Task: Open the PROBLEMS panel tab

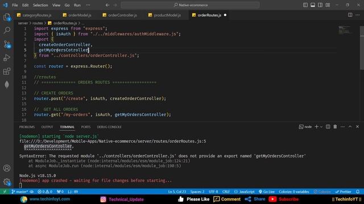Action: point(27,127)
